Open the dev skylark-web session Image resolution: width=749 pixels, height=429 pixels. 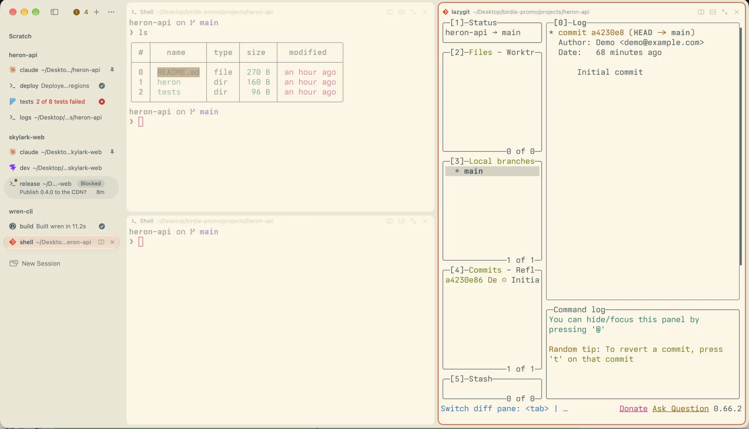(61, 168)
